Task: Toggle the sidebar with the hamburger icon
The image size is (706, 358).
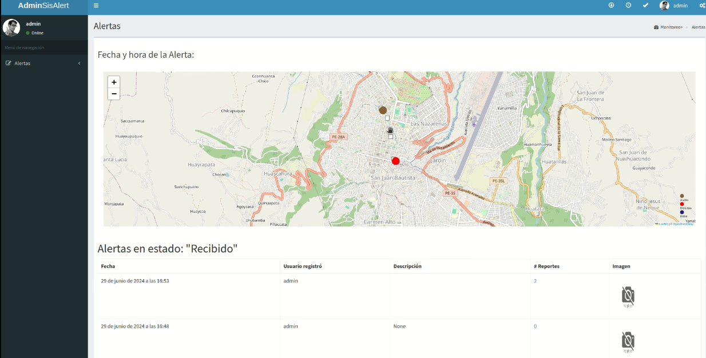Action: 96,6
